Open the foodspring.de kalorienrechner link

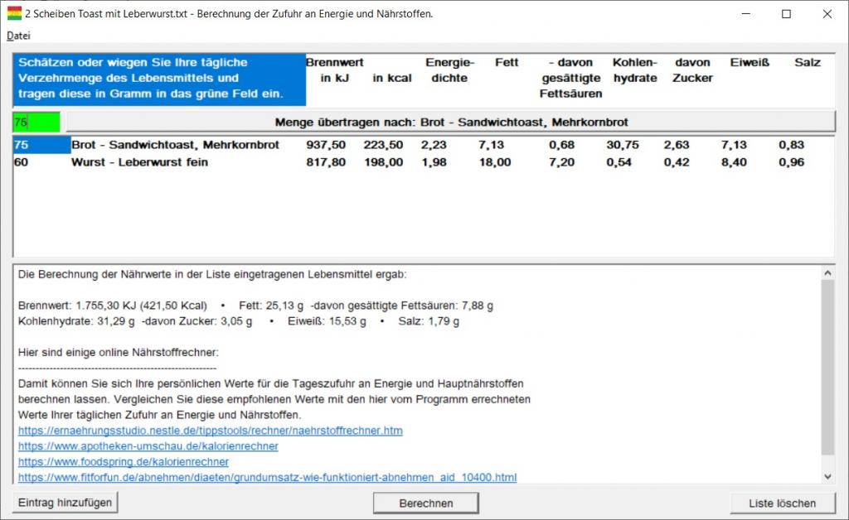tap(123, 462)
